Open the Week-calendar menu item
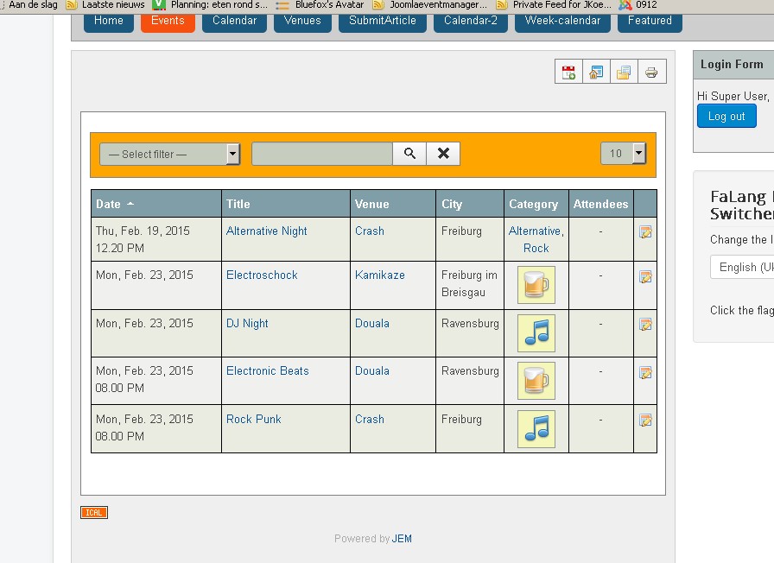 click(562, 21)
